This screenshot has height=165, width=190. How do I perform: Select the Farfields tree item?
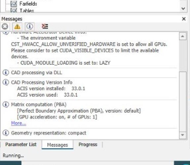tap(28, 4)
